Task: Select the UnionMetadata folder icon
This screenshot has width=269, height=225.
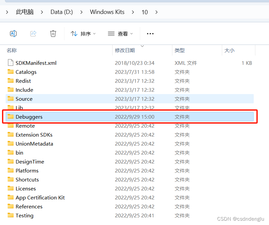Action: (x=11, y=143)
